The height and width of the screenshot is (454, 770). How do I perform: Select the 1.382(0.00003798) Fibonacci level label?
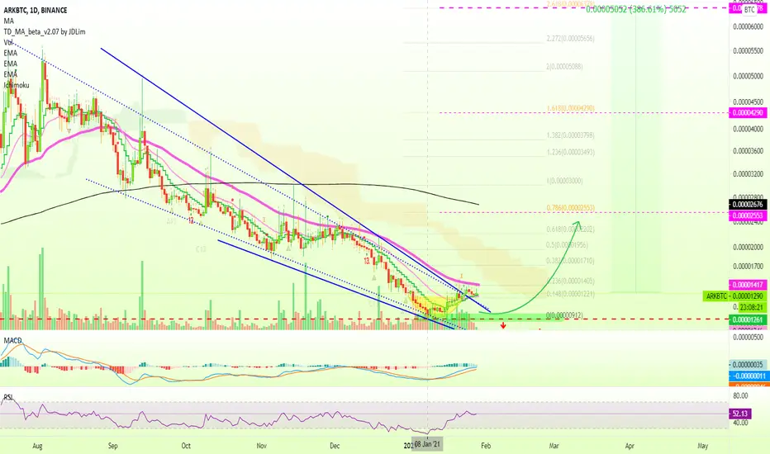(x=571, y=135)
